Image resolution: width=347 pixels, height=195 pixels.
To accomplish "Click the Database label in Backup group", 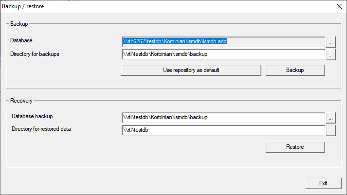I will click(21, 40).
